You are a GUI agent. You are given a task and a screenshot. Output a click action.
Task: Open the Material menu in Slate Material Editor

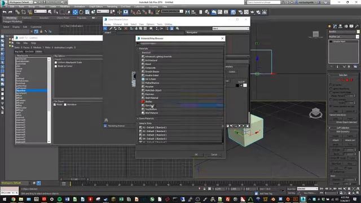click(117, 24)
